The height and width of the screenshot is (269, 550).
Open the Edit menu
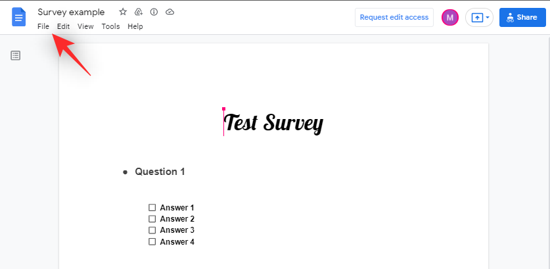(x=63, y=26)
